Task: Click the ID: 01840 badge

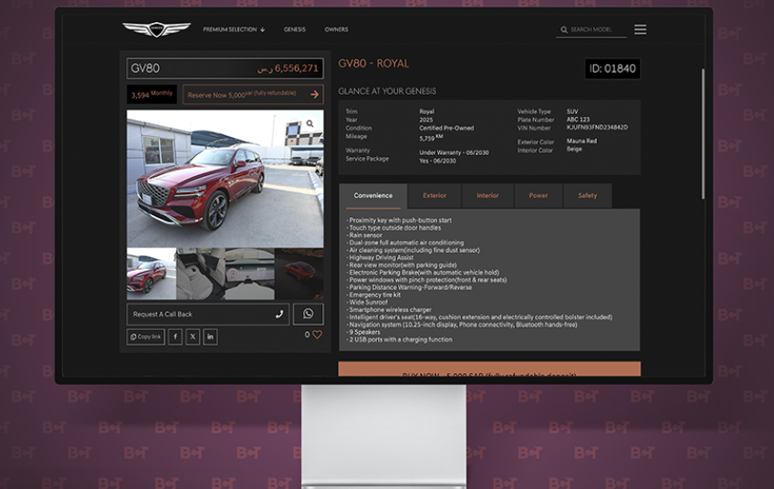Action: (612, 68)
